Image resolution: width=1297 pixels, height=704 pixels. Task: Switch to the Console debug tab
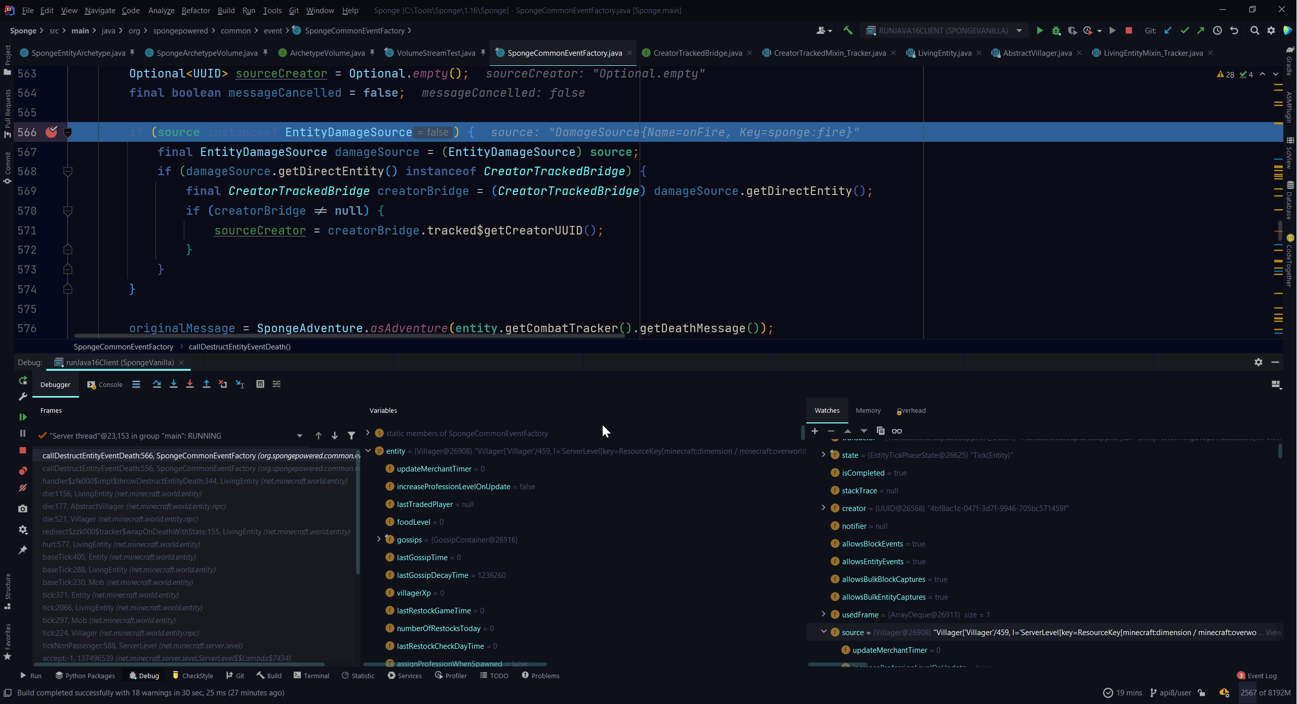tap(105, 384)
